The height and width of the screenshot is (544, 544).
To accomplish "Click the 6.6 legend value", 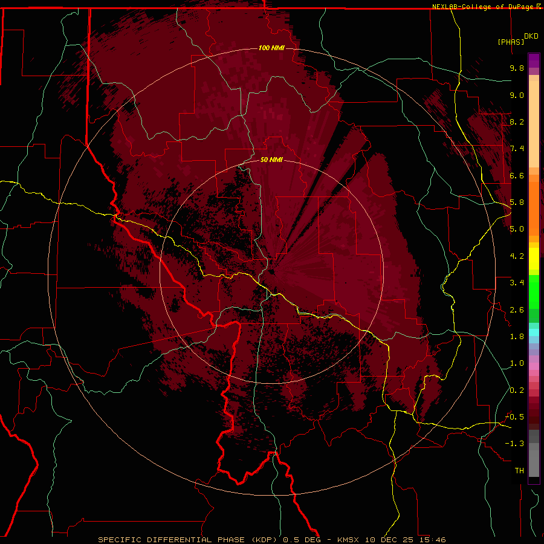I will tap(517, 175).
